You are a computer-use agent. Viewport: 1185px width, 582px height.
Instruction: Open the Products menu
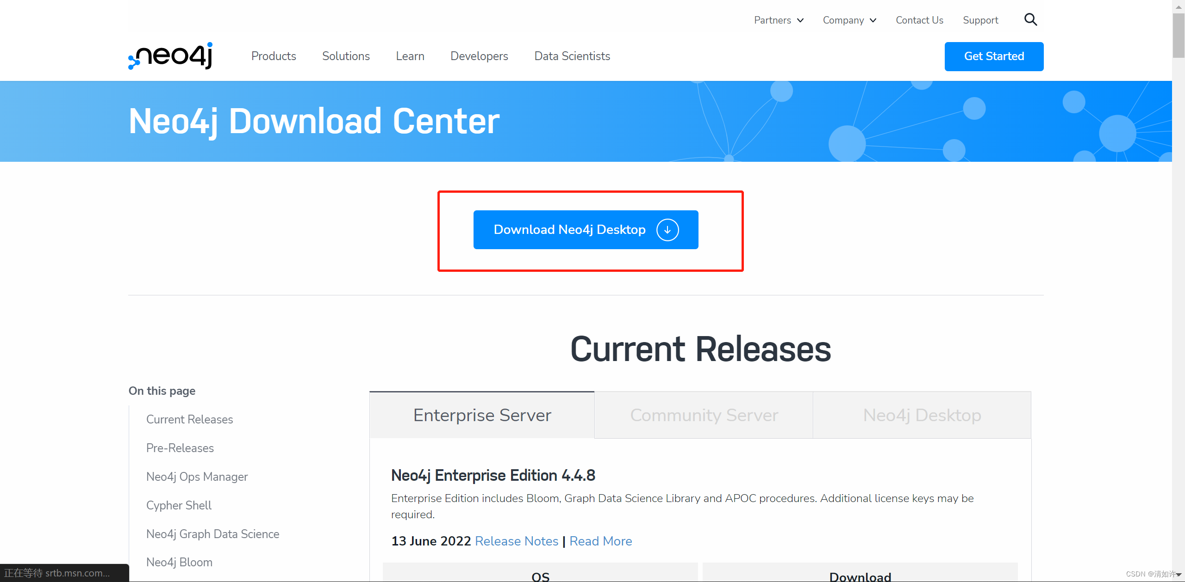(274, 56)
